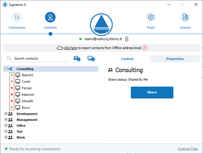Click the large Consulting heading in panel
This screenshot has height=154, width=203.
[129, 70]
